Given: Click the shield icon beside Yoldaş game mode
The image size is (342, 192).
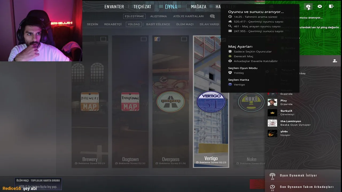Looking at the screenshot, I should 230,73.
